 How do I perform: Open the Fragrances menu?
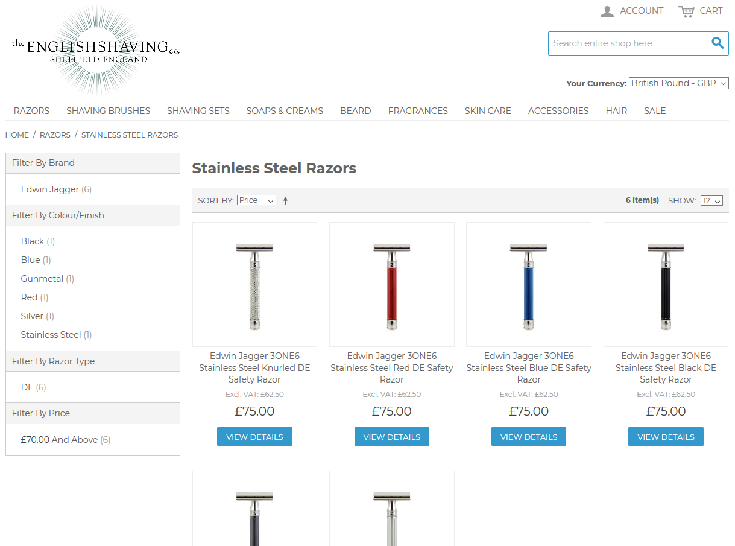coord(418,111)
